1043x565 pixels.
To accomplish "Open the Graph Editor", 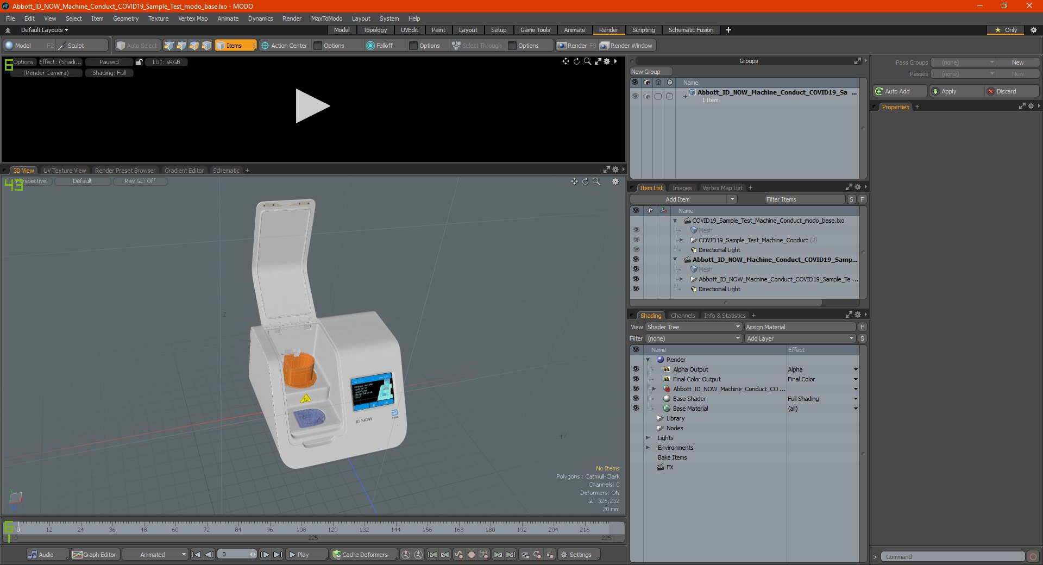I will pyautogui.click(x=95, y=555).
